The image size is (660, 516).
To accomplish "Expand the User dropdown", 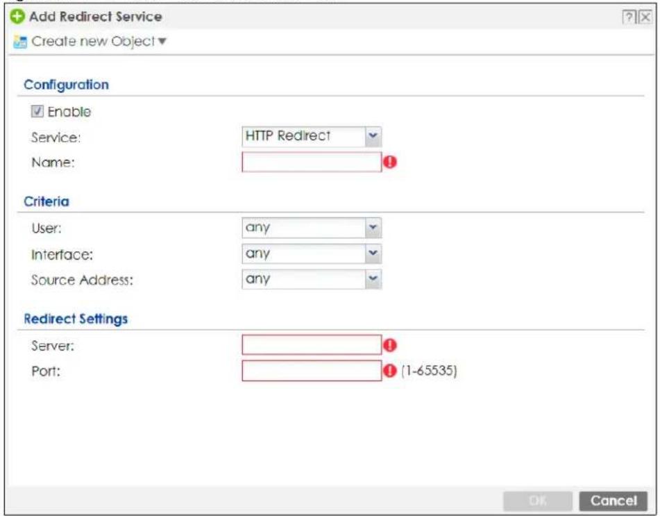I will tap(373, 228).
